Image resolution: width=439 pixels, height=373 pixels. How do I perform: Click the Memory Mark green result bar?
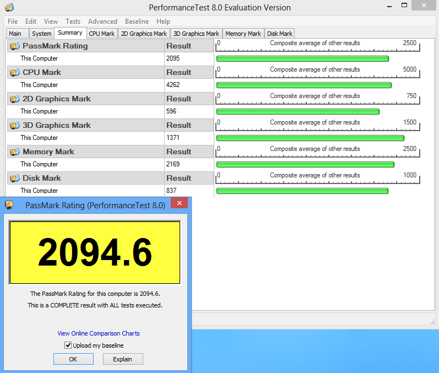306,164
